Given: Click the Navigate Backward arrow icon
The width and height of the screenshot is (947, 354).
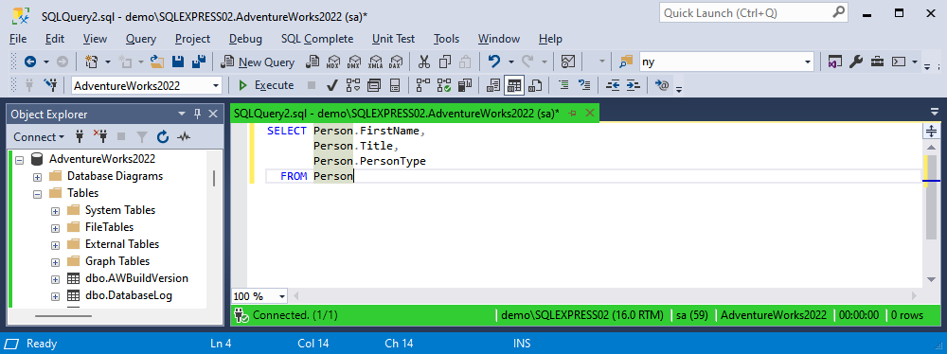Looking at the screenshot, I should [x=29, y=62].
